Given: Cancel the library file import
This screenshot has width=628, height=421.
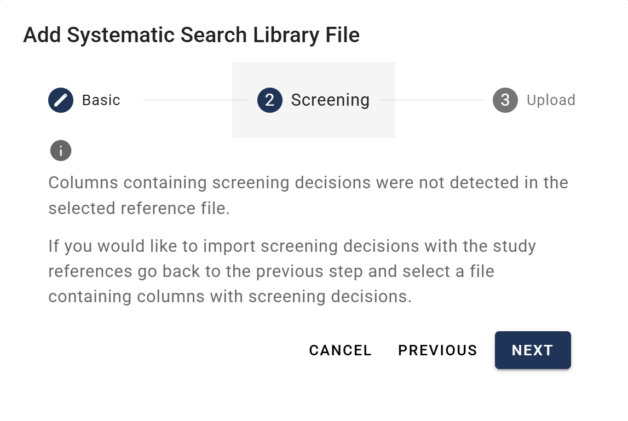Looking at the screenshot, I should point(340,350).
